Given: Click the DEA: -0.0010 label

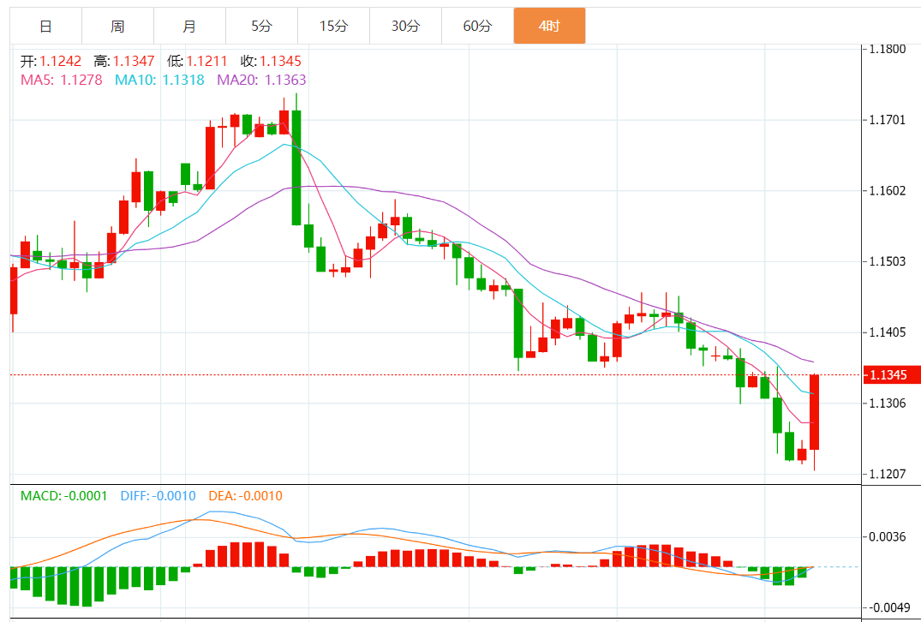Looking at the screenshot, I should point(246,496).
